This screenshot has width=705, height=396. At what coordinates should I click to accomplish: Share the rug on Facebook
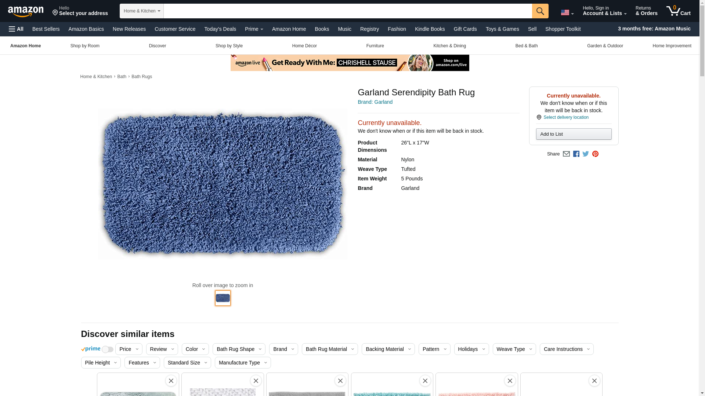(x=576, y=154)
